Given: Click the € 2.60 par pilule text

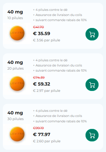Looking at the screenshot, I should point(47,141).
